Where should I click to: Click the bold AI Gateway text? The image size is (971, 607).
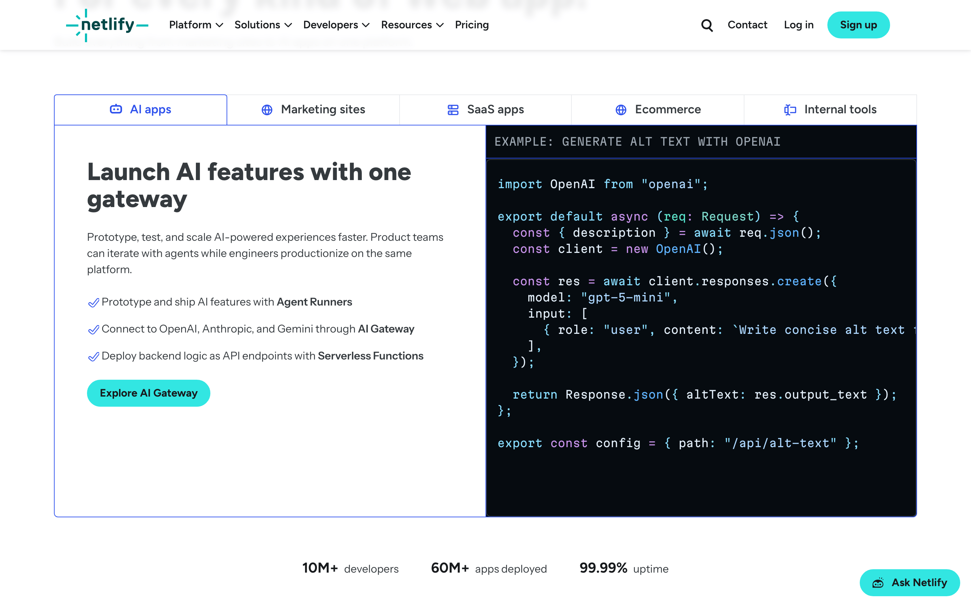[386, 329]
